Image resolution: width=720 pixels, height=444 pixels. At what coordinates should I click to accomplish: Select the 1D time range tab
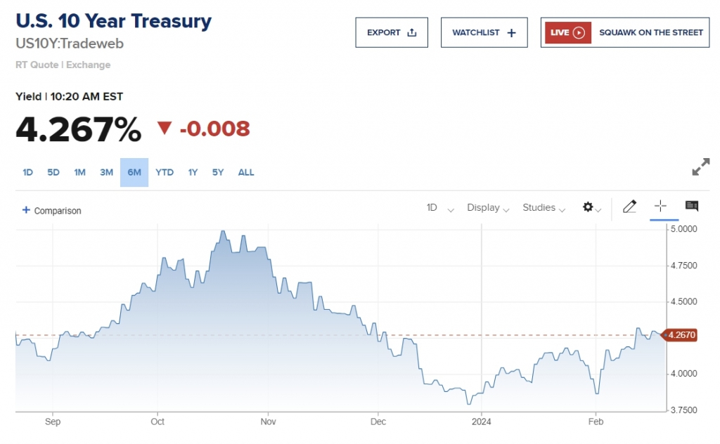(28, 172)
